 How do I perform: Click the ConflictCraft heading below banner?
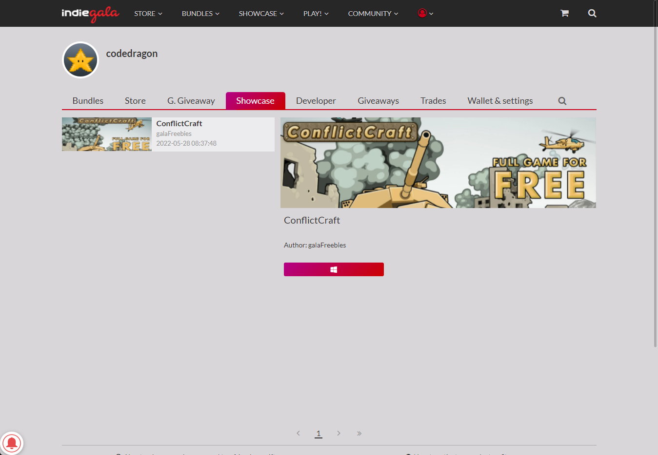click(x=312, y=220)
